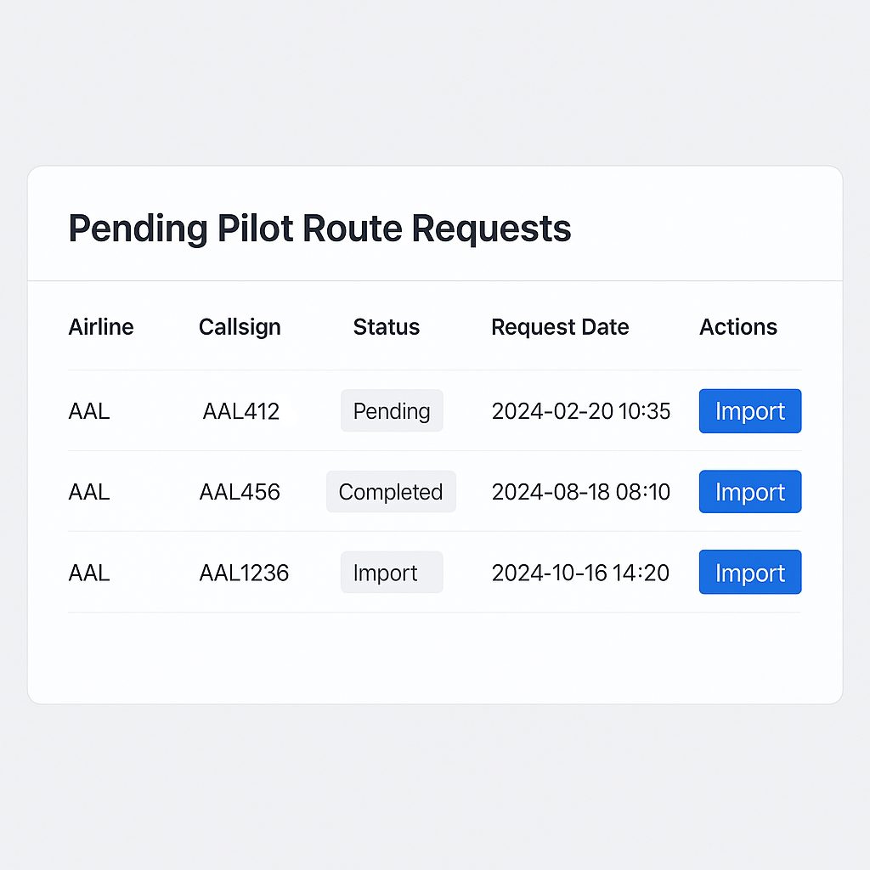Select the Status column header
Image resolution: width=870 pixels, height=870 pixels.
tap(387, 327)
